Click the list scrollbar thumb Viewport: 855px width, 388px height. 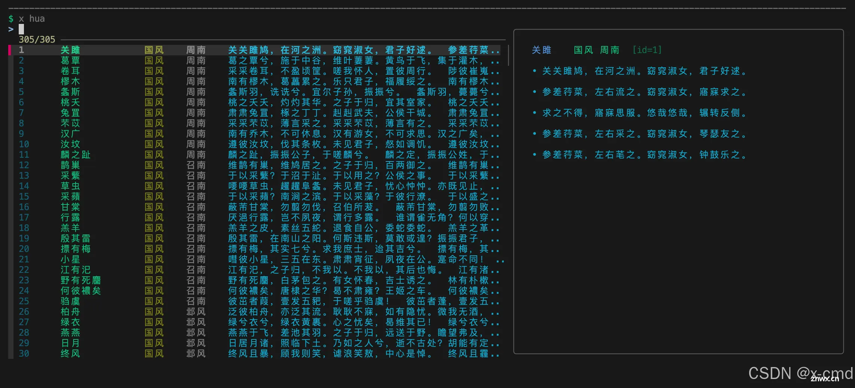(x=508, y=55)
